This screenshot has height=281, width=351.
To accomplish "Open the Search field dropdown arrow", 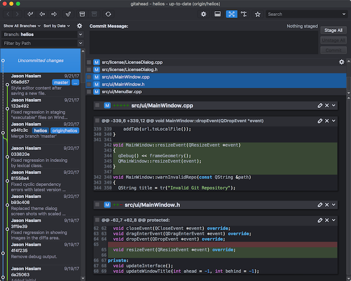I will pyautogui.click(x=344, y=14).
